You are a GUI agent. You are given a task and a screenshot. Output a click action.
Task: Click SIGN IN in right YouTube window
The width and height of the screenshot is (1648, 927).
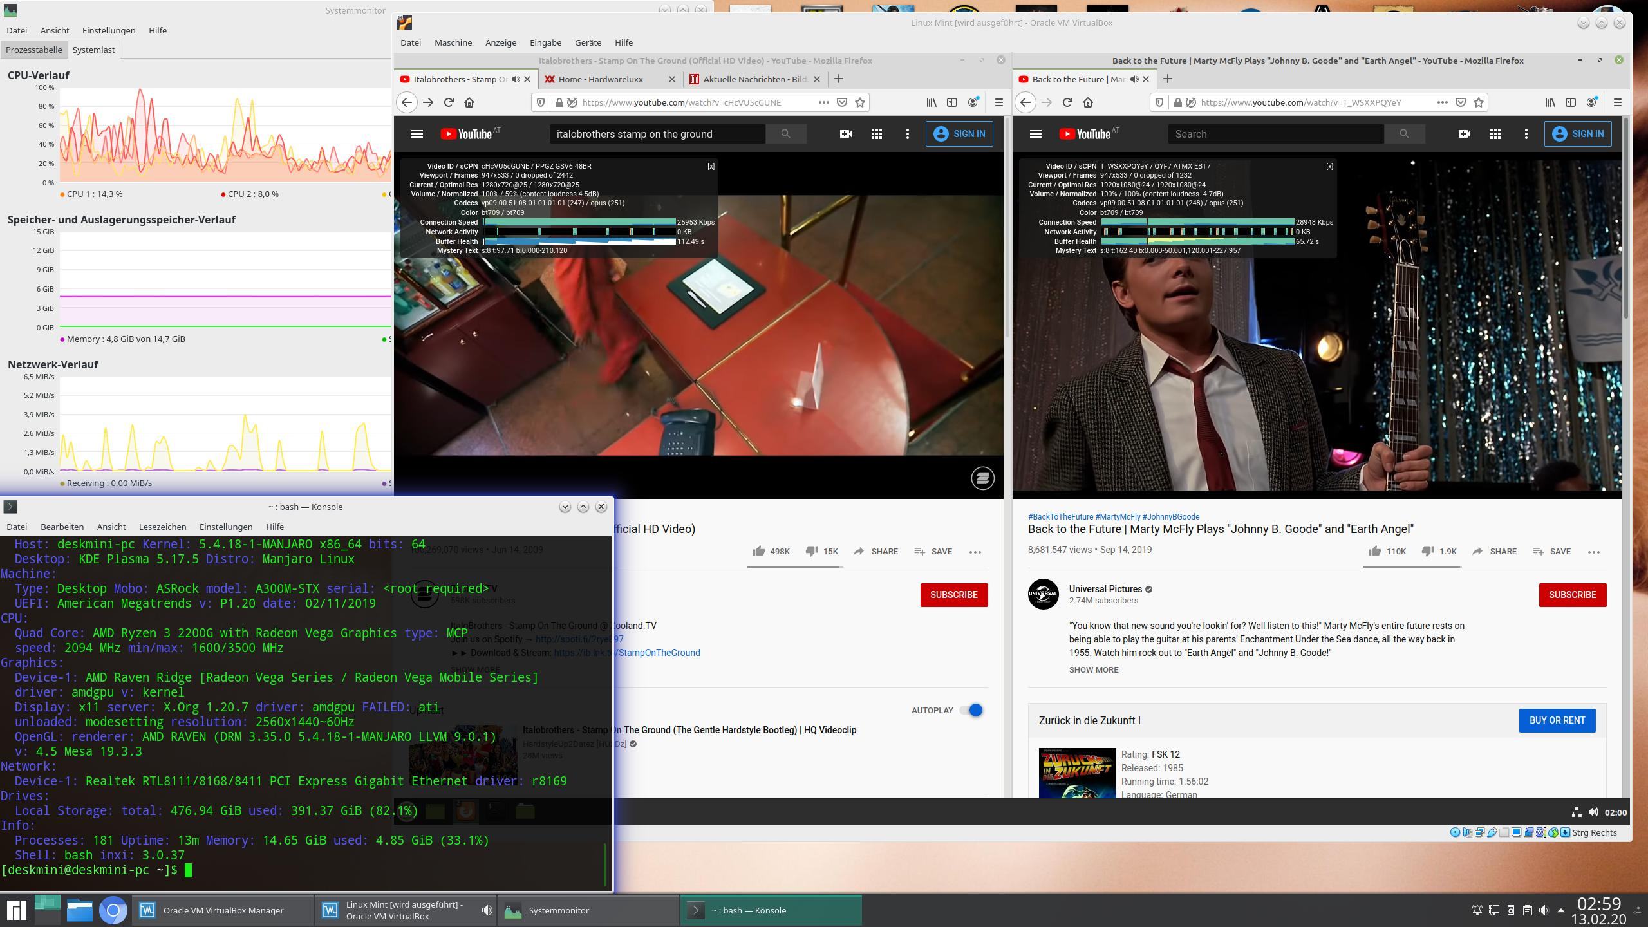pyautogui.click(x=1578, y=134)
